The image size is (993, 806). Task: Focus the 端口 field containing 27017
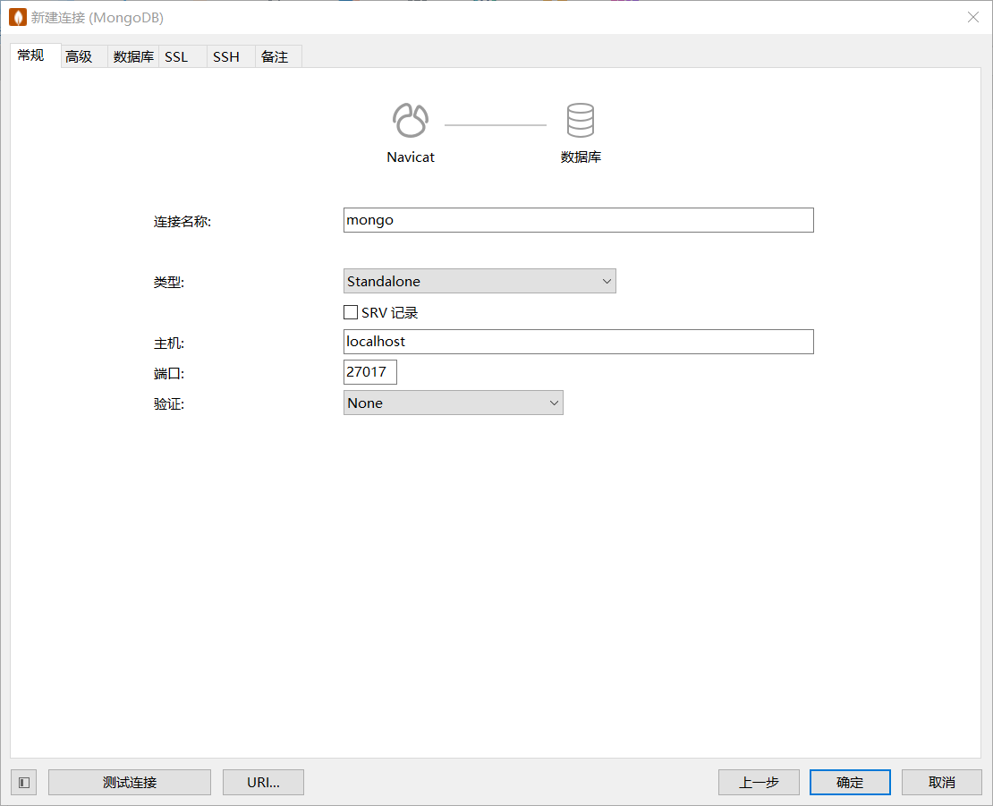pos(369,372)
